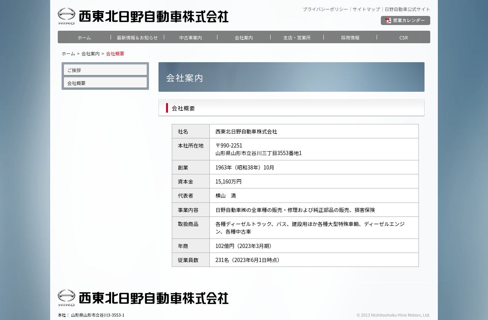Click the ホーム breadcrumb link
The height and width of the screenshot is (320, 488).
click(68, 53)
